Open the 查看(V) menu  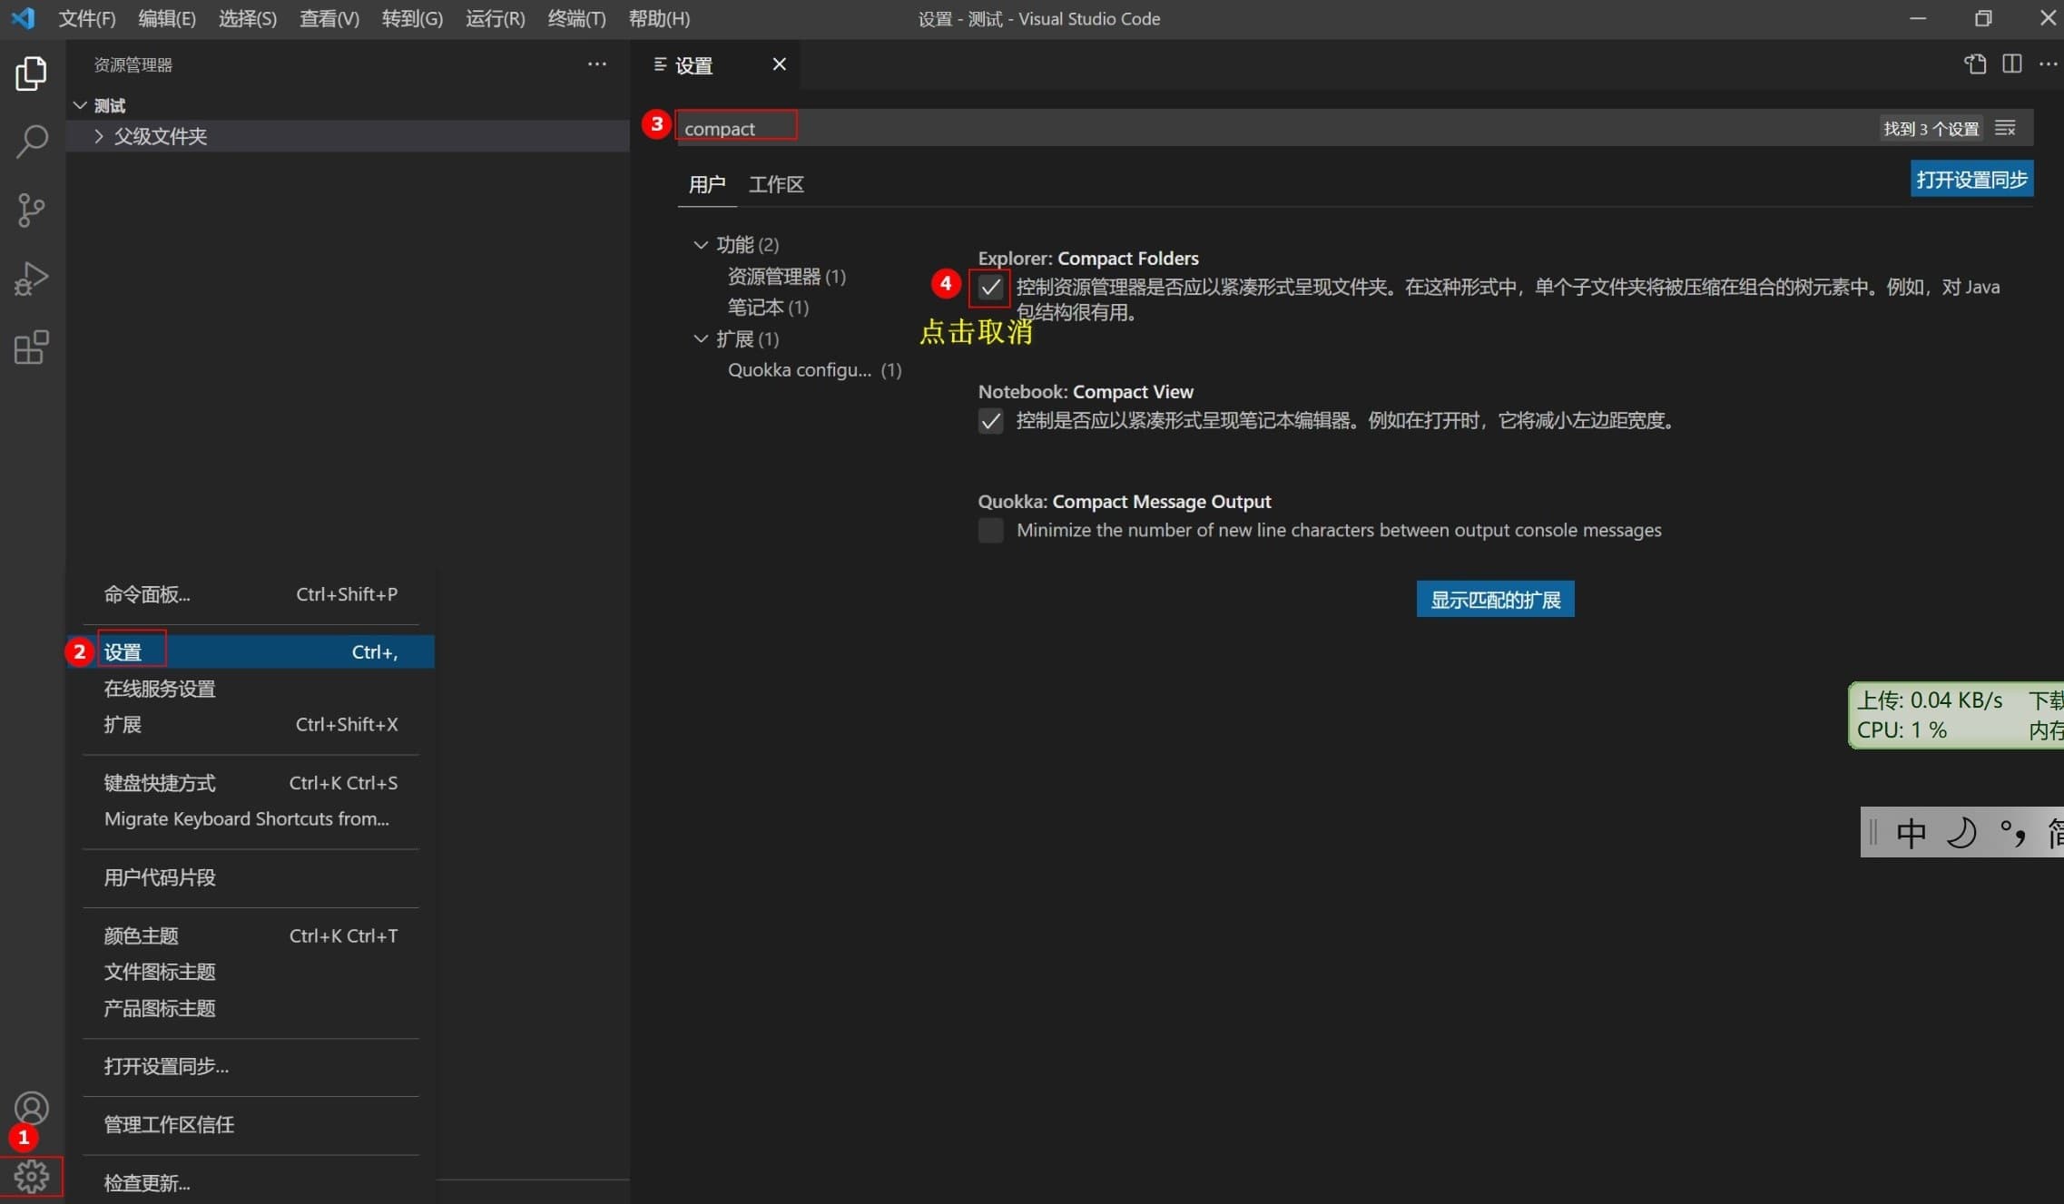click(329, 18)
